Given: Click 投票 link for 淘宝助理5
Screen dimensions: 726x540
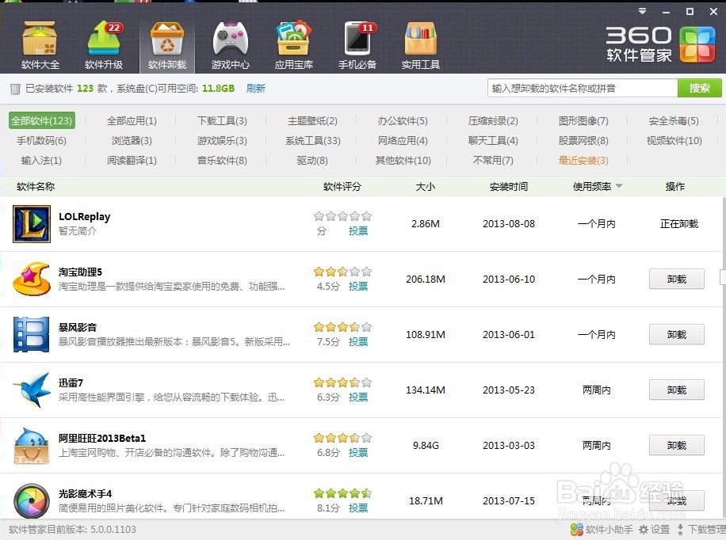Looking at the screenshot, I should coord(358,287).
